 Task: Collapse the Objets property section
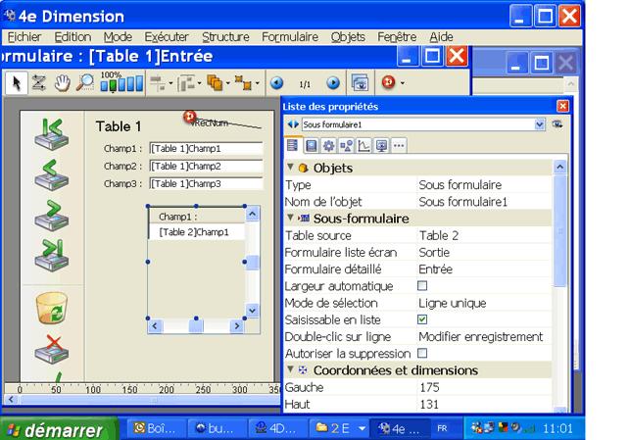pos(291,168)
